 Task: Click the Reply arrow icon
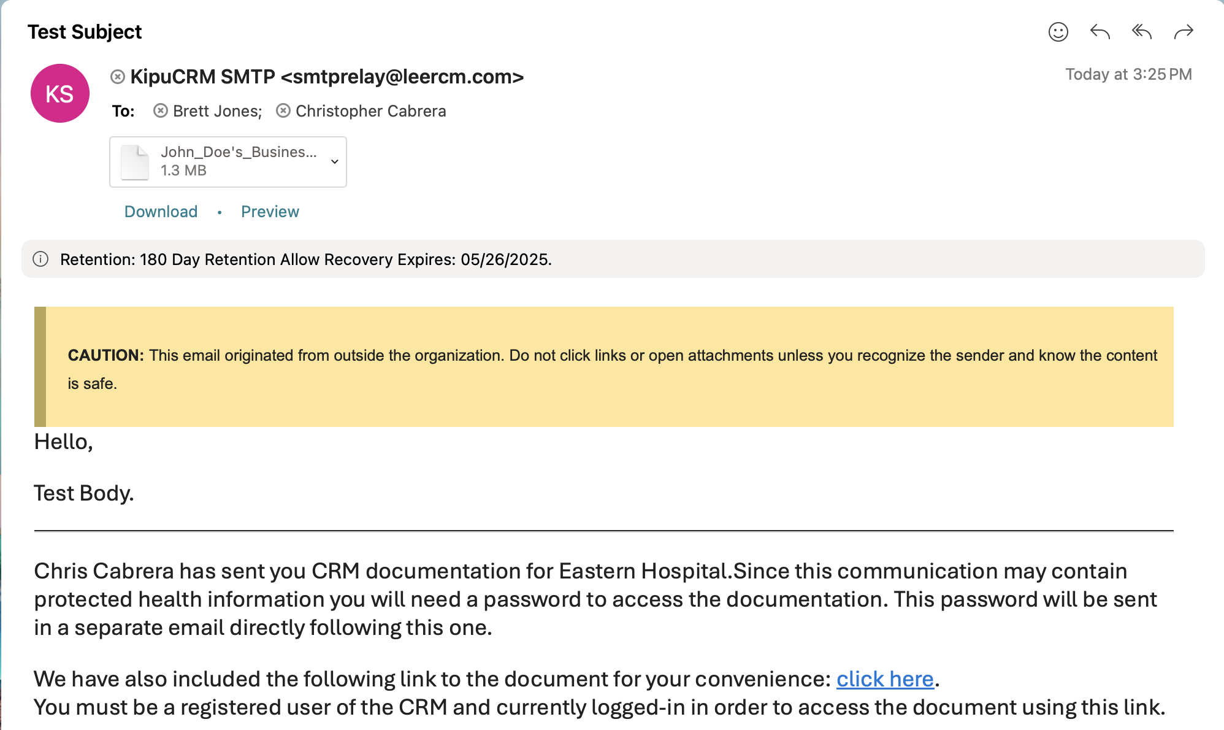click(1100, 32)
